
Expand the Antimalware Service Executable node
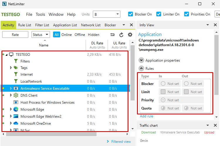(x=11, y=88)
